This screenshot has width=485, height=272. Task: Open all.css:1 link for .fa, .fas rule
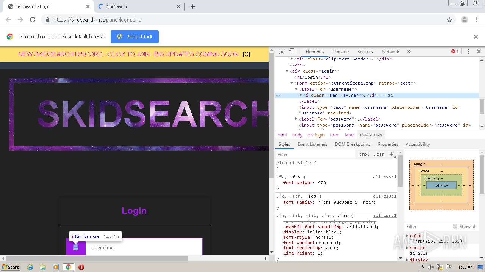(385, 177)
